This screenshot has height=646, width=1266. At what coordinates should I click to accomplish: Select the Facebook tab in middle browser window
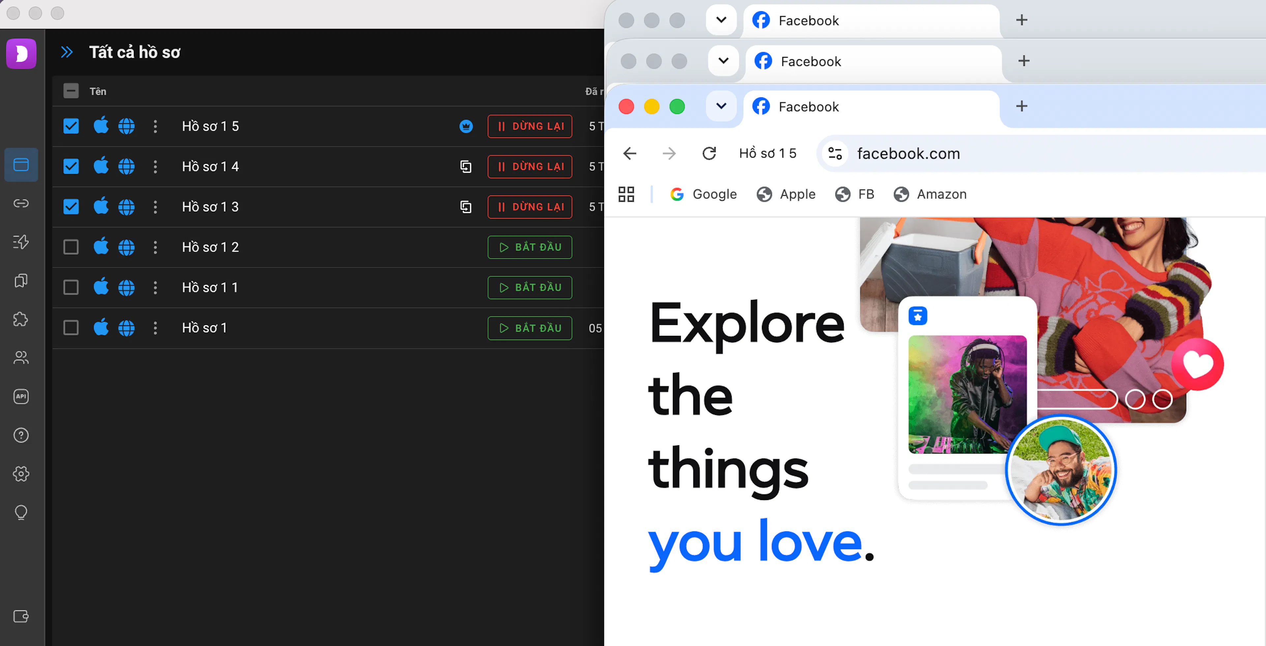873,61
